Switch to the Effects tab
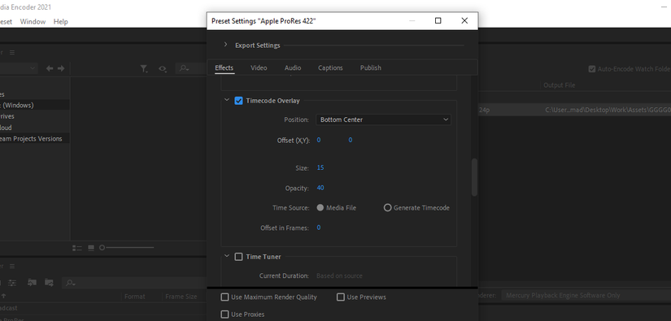The image size is (671, 321). (x=224, y=68)
